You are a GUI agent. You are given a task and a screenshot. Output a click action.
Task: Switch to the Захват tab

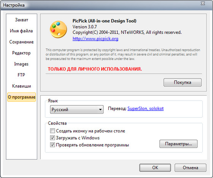(21, 20)
